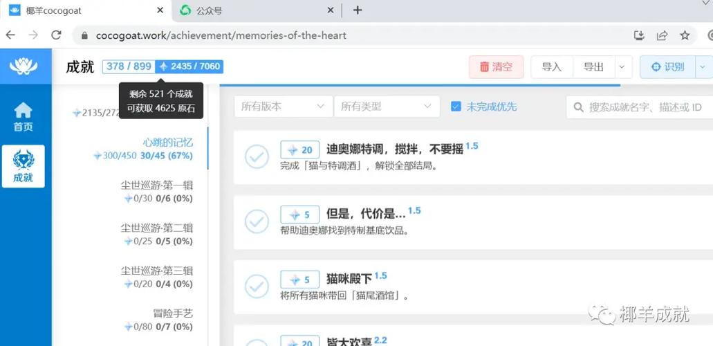Click the 5 primogem badge on 猫咪殿下
The height and width of the screenshot is (346, 713).
click(299, 279)
